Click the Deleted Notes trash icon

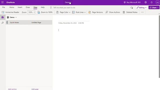(124, 12)
